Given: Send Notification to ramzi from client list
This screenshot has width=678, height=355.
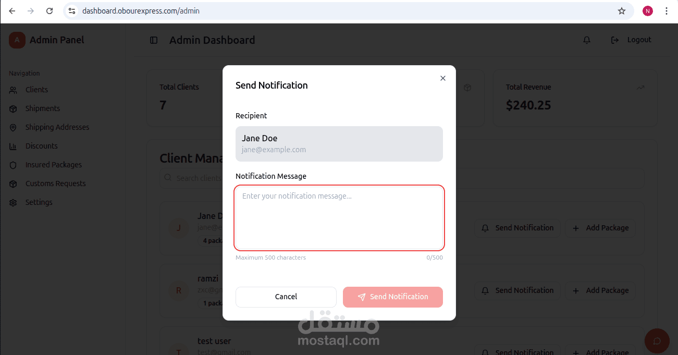Looking at the screenshot, I should (517, 290).
